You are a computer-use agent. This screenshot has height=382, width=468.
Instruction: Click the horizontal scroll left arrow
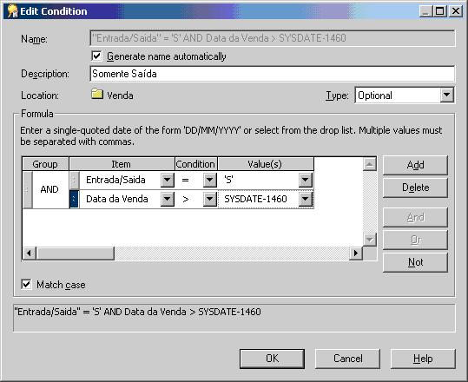(30, 254)
